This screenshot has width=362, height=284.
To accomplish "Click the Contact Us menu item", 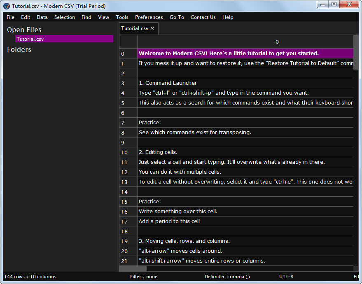I will tap(203, 17).
